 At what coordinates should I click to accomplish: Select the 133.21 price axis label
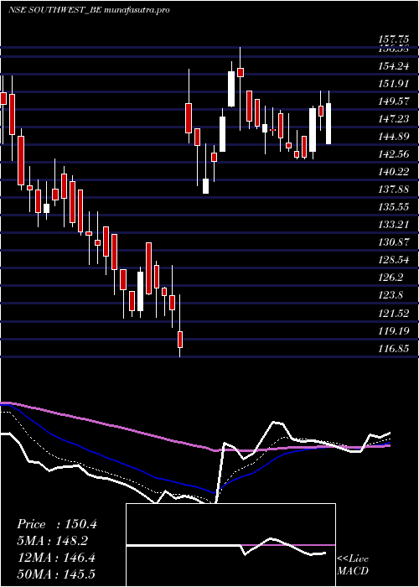pyautogui.click(x=393, y=225)
